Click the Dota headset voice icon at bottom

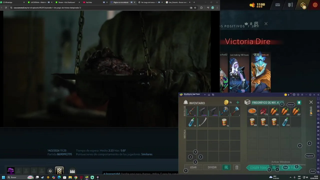tap(50, 171)
